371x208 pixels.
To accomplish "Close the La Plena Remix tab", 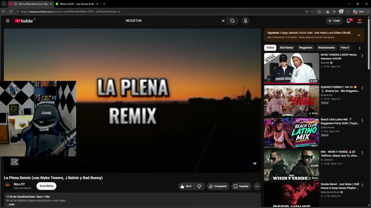I will [51, 4].
